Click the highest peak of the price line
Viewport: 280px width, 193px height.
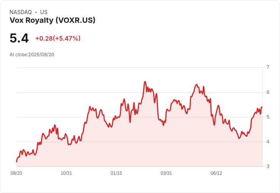145,82
